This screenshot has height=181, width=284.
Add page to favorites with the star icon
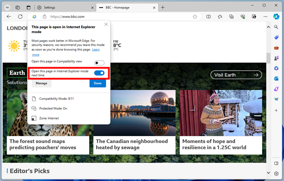(195, 17)
